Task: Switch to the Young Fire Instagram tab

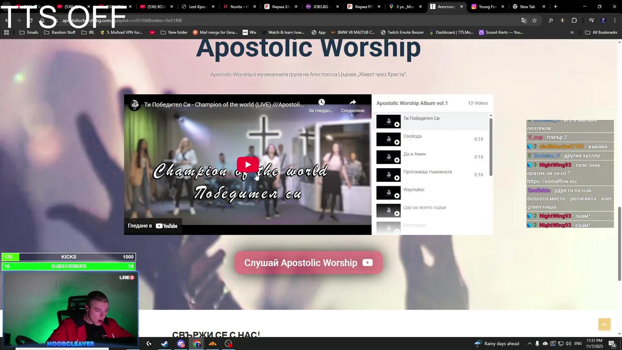Action: (x=488, y=7)
